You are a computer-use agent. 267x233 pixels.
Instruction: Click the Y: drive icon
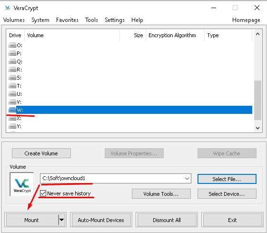coord(12,126)
